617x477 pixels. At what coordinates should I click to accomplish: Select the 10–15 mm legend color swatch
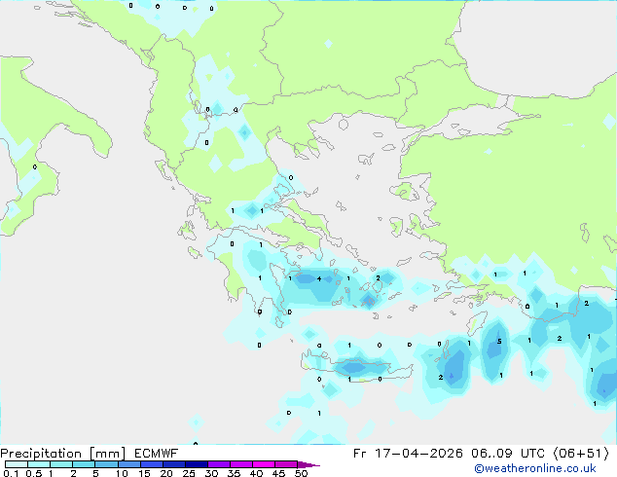(128, 464)
